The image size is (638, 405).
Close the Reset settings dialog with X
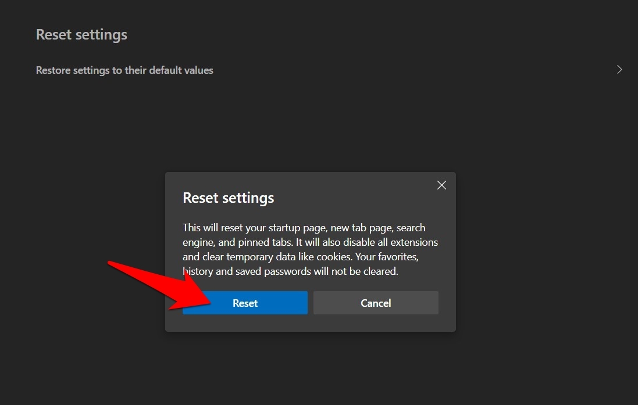tap(441, 185)
